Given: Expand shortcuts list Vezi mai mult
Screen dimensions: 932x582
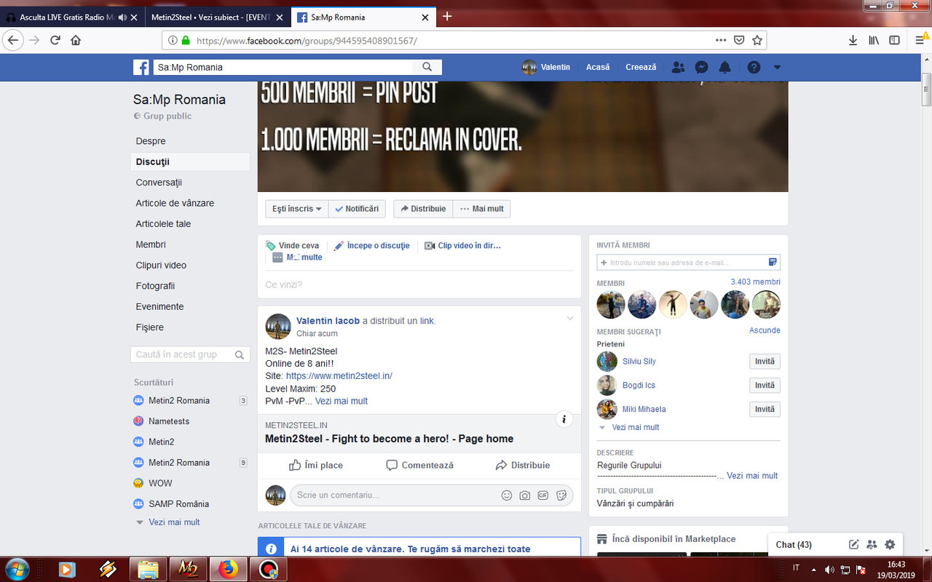Looking at the screenshot, I should pos(174,522).
